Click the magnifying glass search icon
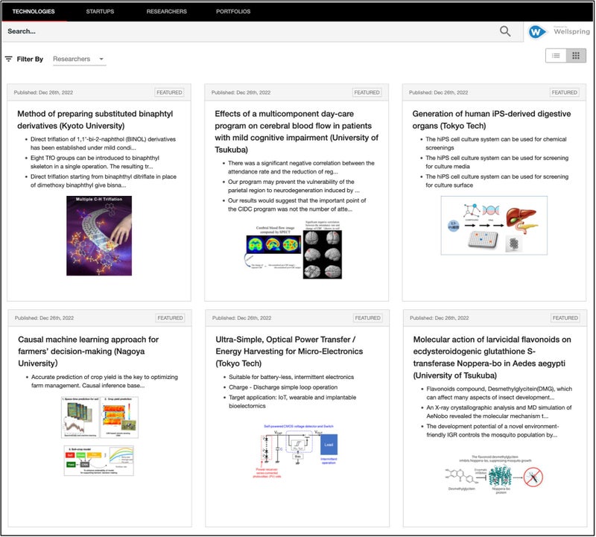Image resolution: width=596 pixels, height=537 pixels. (505, 31)
